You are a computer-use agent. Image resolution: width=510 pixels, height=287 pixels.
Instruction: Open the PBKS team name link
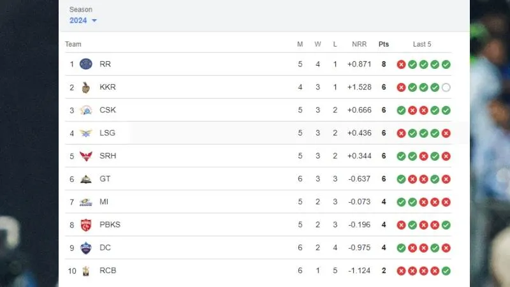click(110, 225)
